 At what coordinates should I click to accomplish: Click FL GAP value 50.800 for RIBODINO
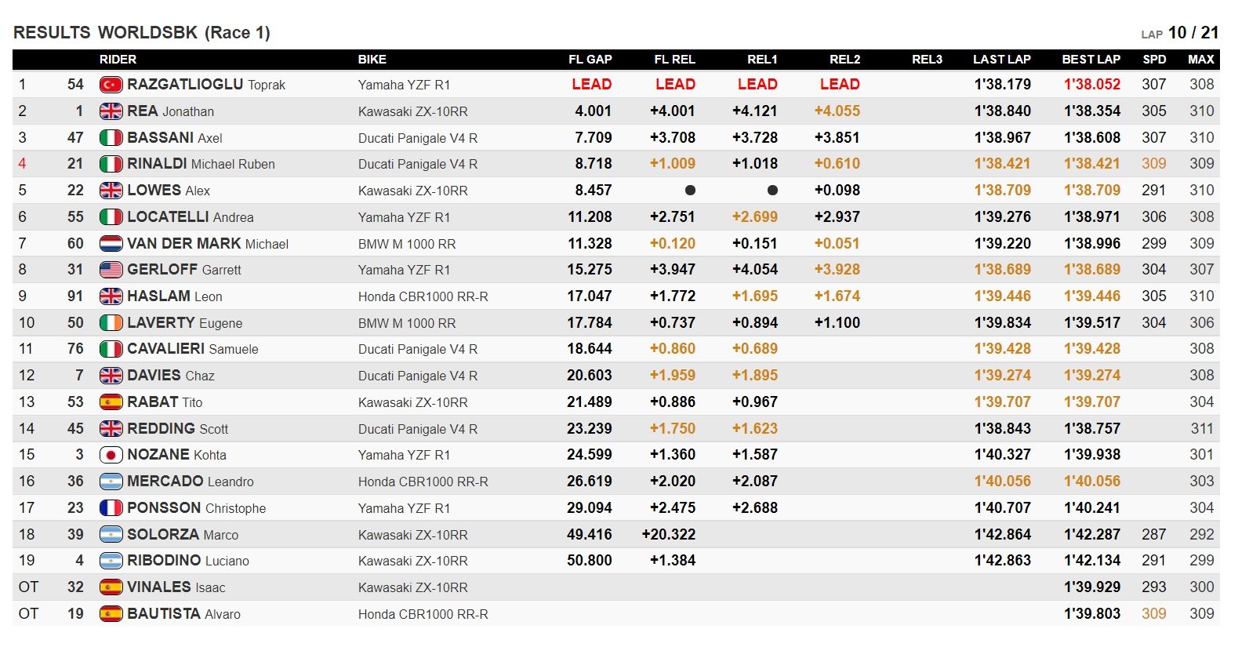[x=590, y=561]
